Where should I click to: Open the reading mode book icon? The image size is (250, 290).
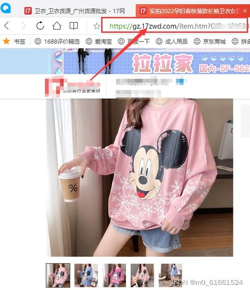tap(74, 26)
